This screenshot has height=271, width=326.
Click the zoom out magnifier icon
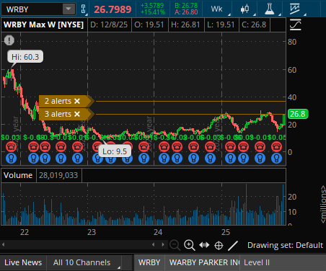click(175, 245)
